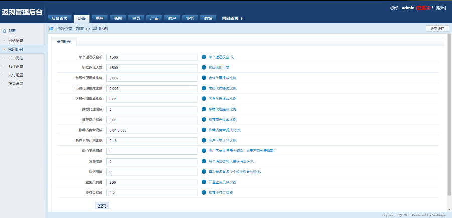Click the info icon for 业务员费用

(x=204, y=182)
